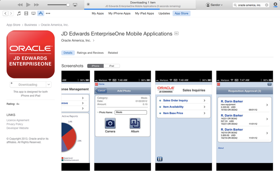Switch to the Movies library icon
Screen dimensions: 280x174
[x=26, y=13]
